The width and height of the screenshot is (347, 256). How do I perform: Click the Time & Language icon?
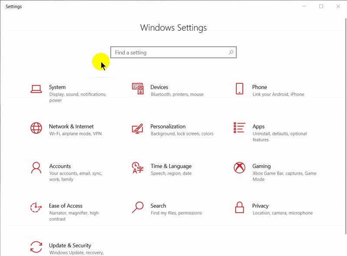click(x=137, y=168)
